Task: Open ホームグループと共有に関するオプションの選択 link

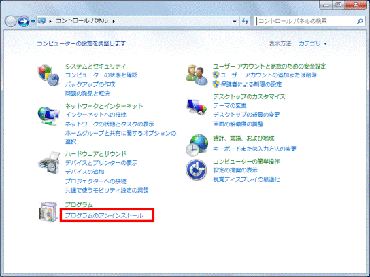Action: (x=120, y=137)
